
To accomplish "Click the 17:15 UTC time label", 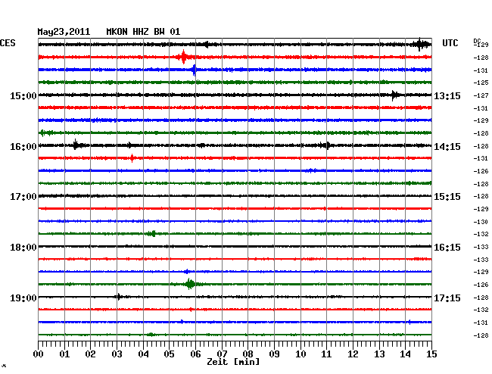I will (447, 298).
